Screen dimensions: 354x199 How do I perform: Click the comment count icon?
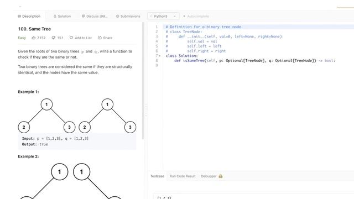click(x=54, y=38)
